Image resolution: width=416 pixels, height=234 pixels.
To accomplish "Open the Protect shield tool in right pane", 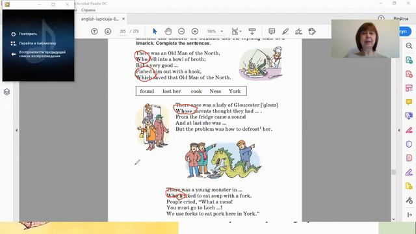I will [409, 144].
